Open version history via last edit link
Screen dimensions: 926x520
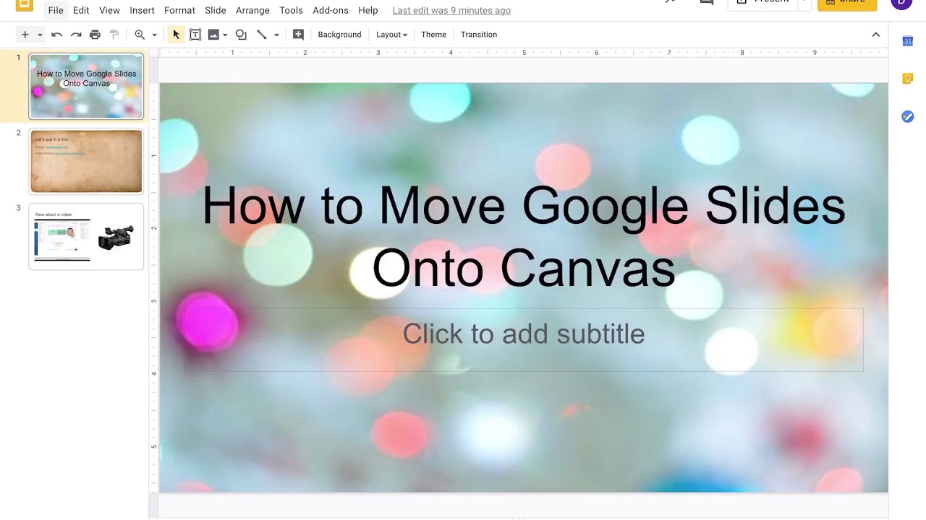point(451,10)
